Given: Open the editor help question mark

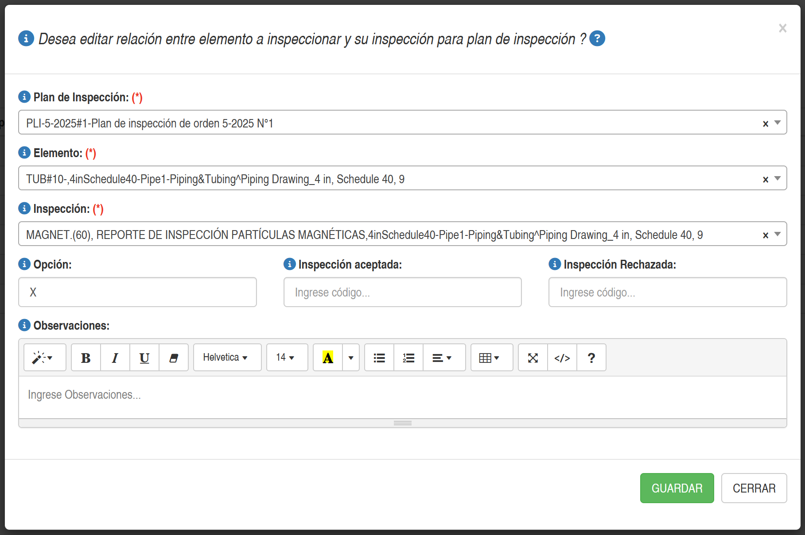Looking at the screenshot, I should pyautogui.click(x=591, y=358).
